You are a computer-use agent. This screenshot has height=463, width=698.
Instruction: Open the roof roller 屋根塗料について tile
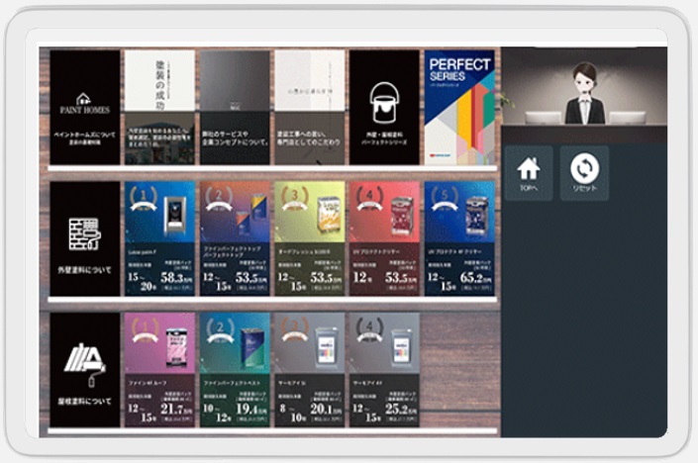pos(84,369)
